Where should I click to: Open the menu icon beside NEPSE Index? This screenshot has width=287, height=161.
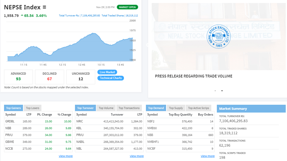[x=44, y=7]
